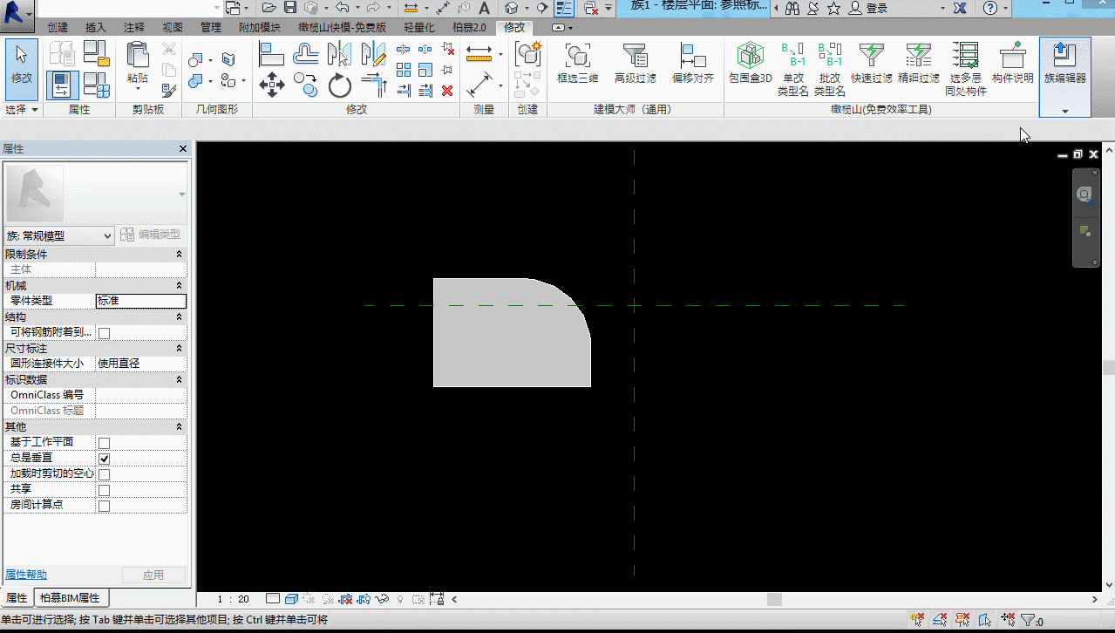Click the 单改类型名 rename tool
Screen dimensions: 1115x633
coord(792,68)
